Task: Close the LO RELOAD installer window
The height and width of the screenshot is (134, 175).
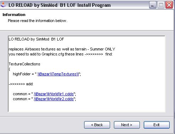Action: click(169, 5)
